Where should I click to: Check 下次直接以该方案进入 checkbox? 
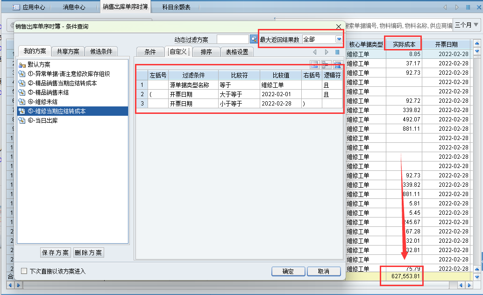24,271
